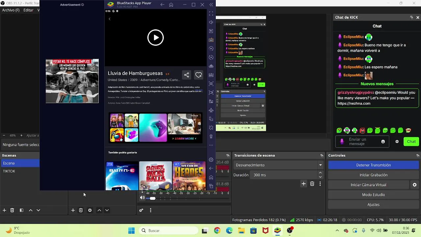Open advanced audio properties gears icon
Screen dimensions: 421x237
point(141,210)
